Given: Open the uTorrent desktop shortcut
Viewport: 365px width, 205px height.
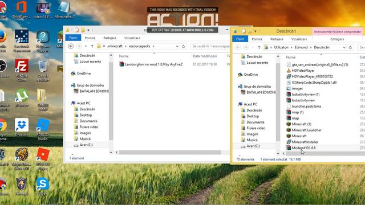Looking at the screenshot, I should (22, 98).
